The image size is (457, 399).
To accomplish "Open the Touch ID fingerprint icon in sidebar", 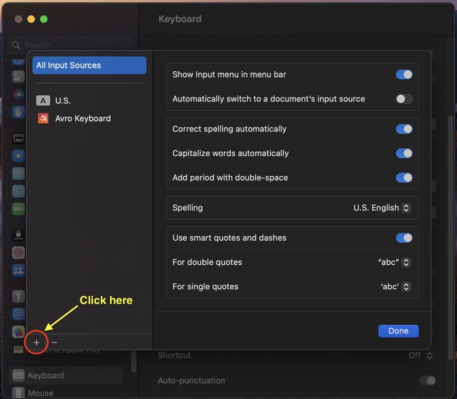I will [x=18, y=252].
